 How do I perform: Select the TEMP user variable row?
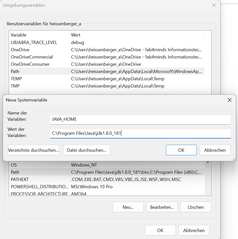pos(16,79)
